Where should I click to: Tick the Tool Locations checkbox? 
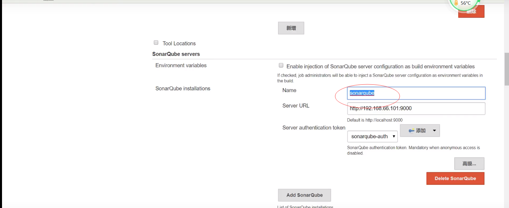pos(156,43)
